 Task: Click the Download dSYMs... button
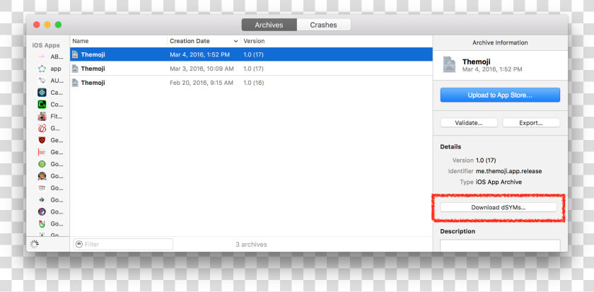pos(499,208)
